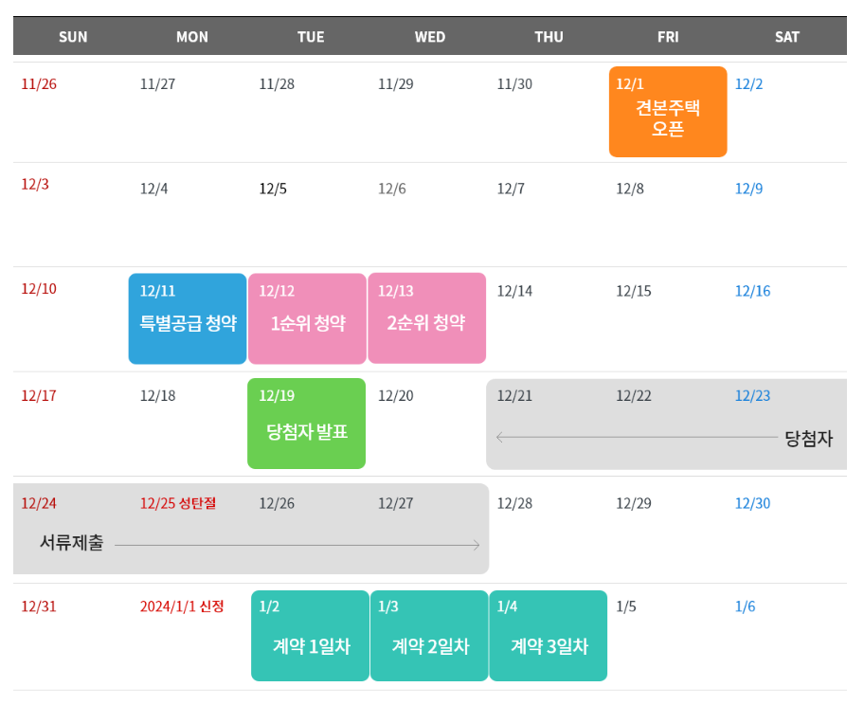Viewport: 864px width, 705px height.
Task: Select the date 12/9
Action: [748, 190]
